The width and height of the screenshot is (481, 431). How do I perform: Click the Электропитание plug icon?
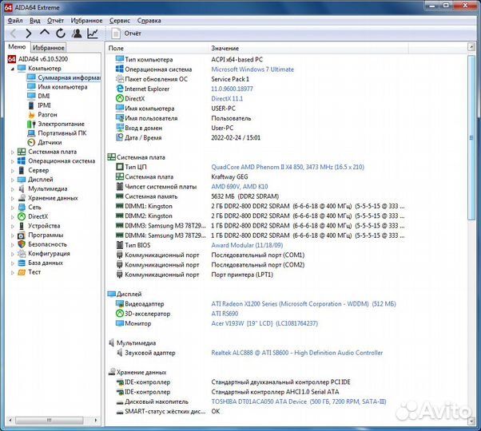pos(31,124)
